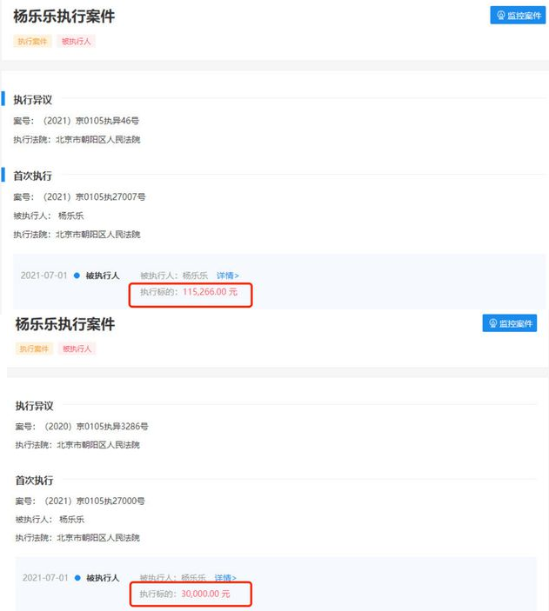The width and height of the screenshot is (549, 611).
Task: Click 执行法院 line under 京0105执异3286号
Action: tap(77, 445)
